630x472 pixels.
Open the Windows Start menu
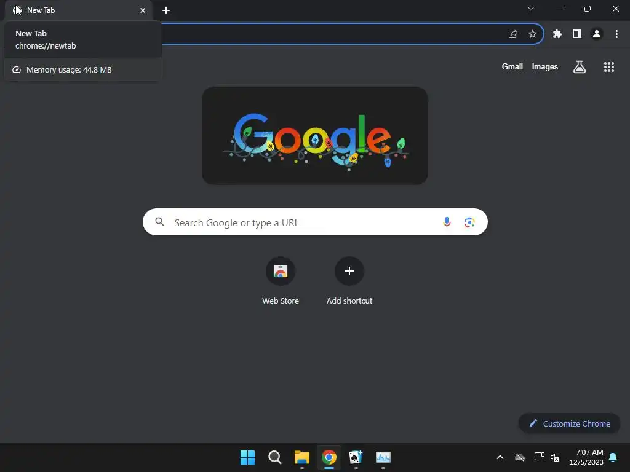[247, 457]
